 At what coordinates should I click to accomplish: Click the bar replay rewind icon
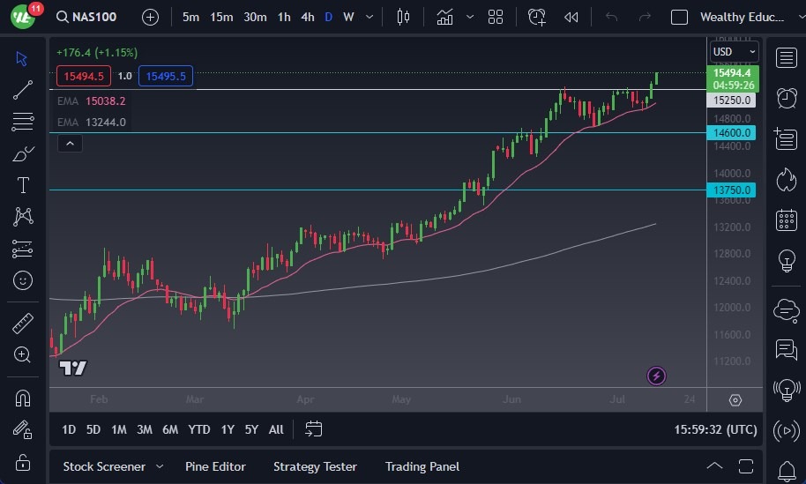pyautogui.click(x=571, y=17)
